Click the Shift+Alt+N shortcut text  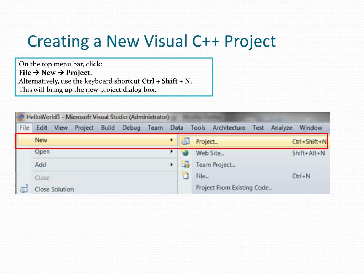[x=309, y=153]
